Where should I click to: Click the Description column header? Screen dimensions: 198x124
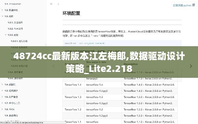click(131, 64)
